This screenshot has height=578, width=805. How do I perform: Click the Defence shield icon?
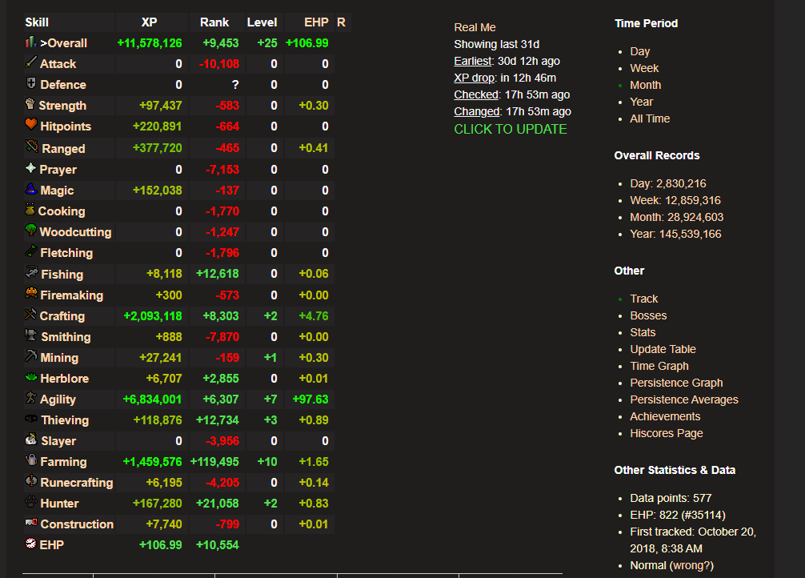coord(30,83)
